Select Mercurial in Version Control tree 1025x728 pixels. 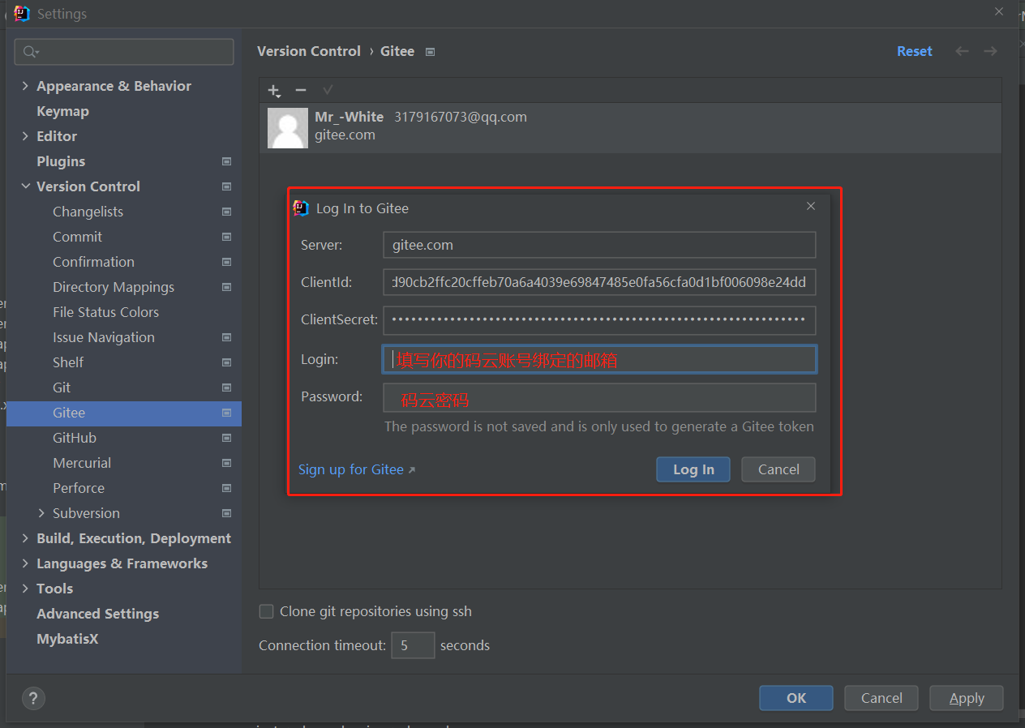click(x=82, y=463)
